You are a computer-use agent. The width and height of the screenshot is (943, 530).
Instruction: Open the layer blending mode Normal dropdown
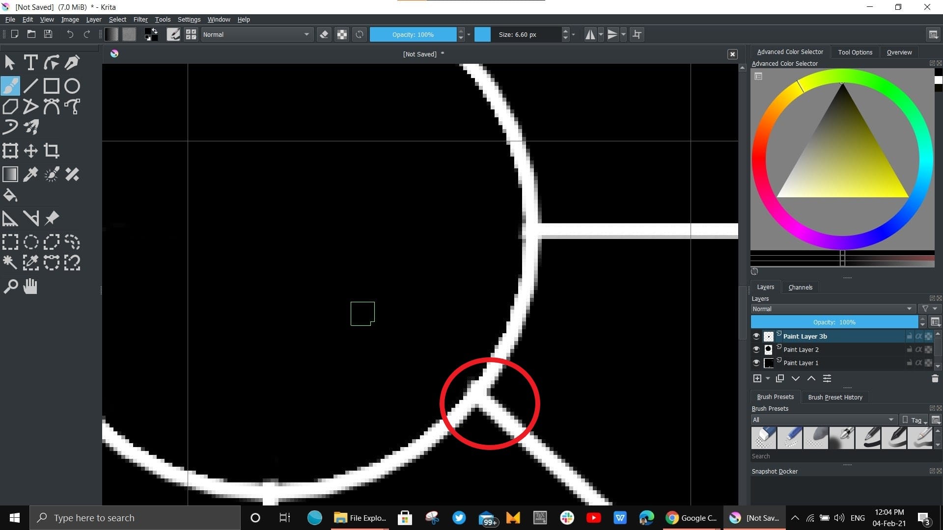point(832,309)
